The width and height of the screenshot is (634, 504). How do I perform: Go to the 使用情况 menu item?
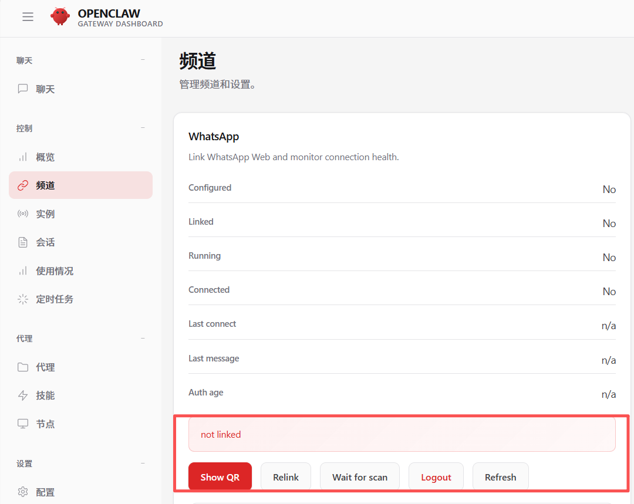click(55, 271)
